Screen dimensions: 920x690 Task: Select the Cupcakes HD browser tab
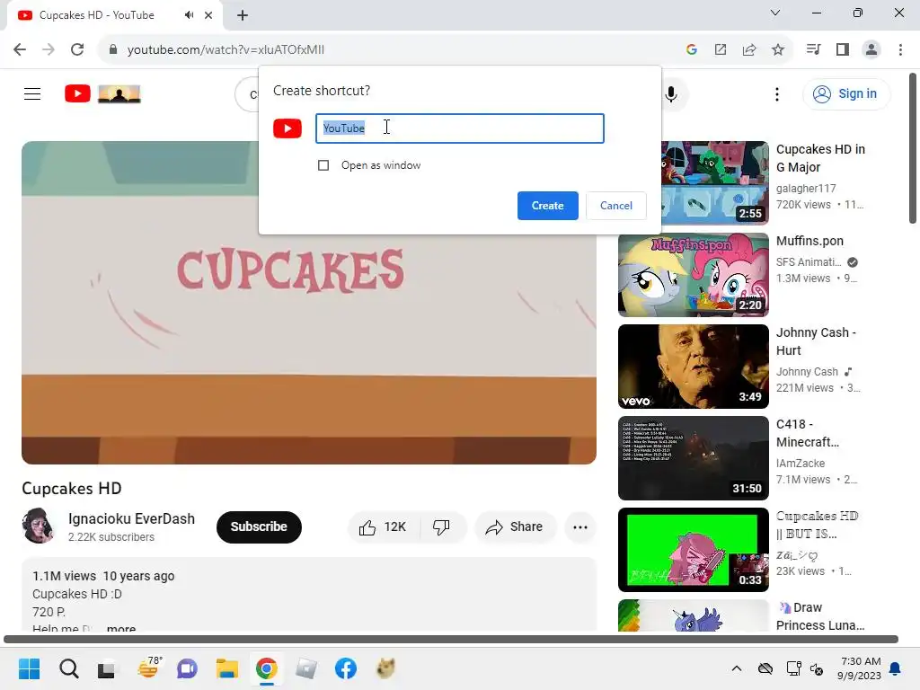point(97,15)
